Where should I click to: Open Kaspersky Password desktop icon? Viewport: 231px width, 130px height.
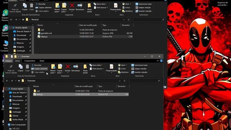[5, 15]
